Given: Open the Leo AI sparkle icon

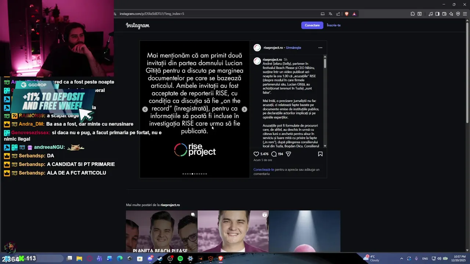Looking at the screenshot, I should pyautogui.click(x=451, y=14).
